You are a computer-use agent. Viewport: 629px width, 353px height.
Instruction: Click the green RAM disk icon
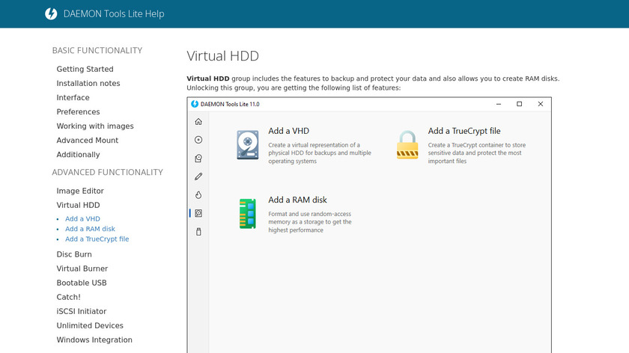coord(248,214)
